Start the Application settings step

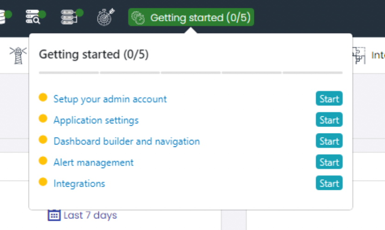(329, 120)
